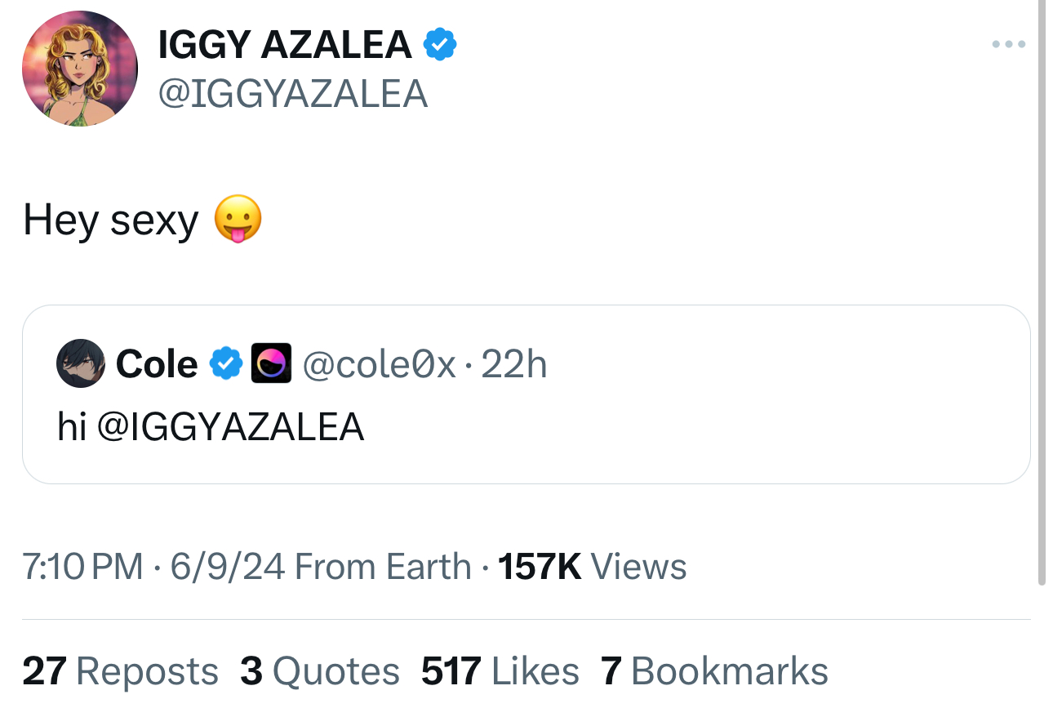Click Cole's small profile avatar
1053x717 pixels.
[x=80, y=363]
